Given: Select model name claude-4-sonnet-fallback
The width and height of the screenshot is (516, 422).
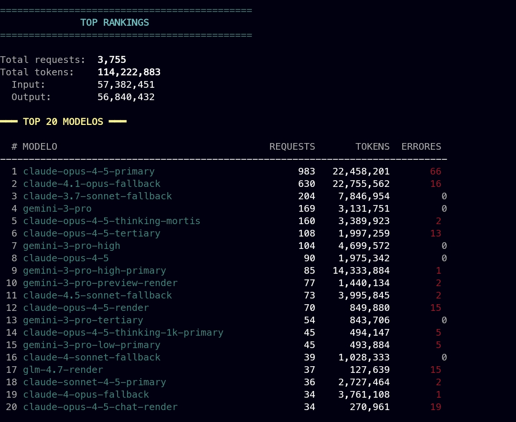Looking at the screenshot, I should tap(92, 358).
